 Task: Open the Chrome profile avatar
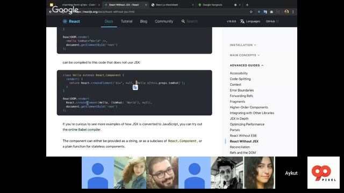click(286, 12)
